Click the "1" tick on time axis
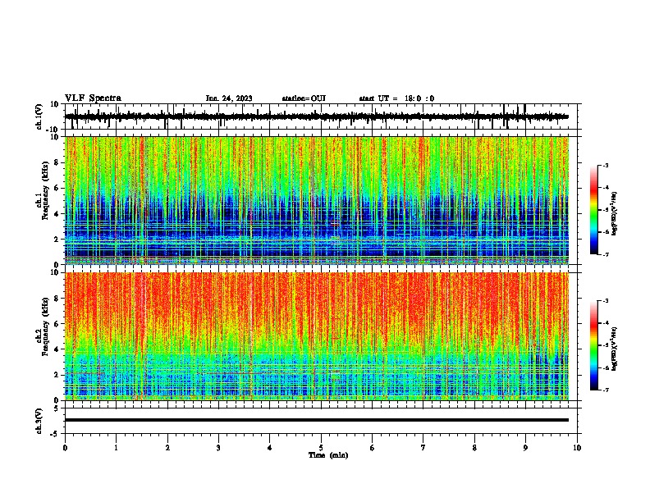 (x=116, y=448)
